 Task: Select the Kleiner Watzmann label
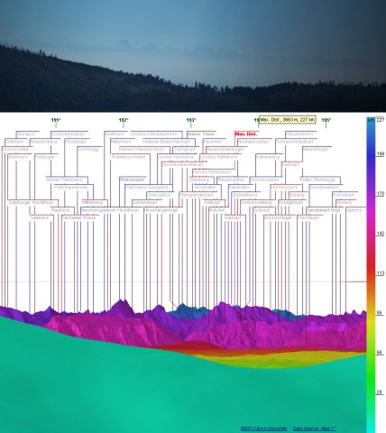pyautogui.click(x=64, y=180)
